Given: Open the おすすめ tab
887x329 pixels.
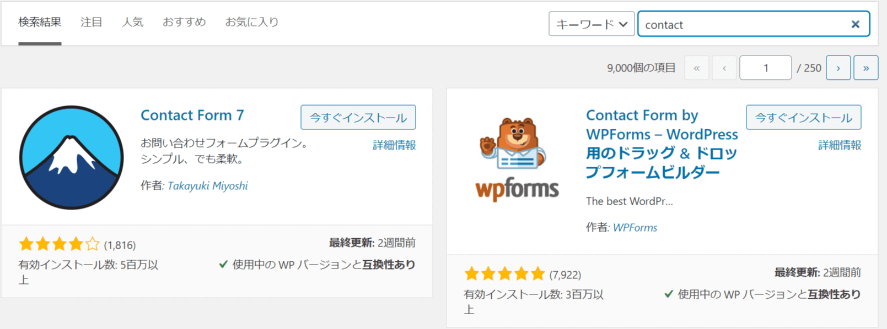Looking at the screenshot, I should tap(184, 22).
